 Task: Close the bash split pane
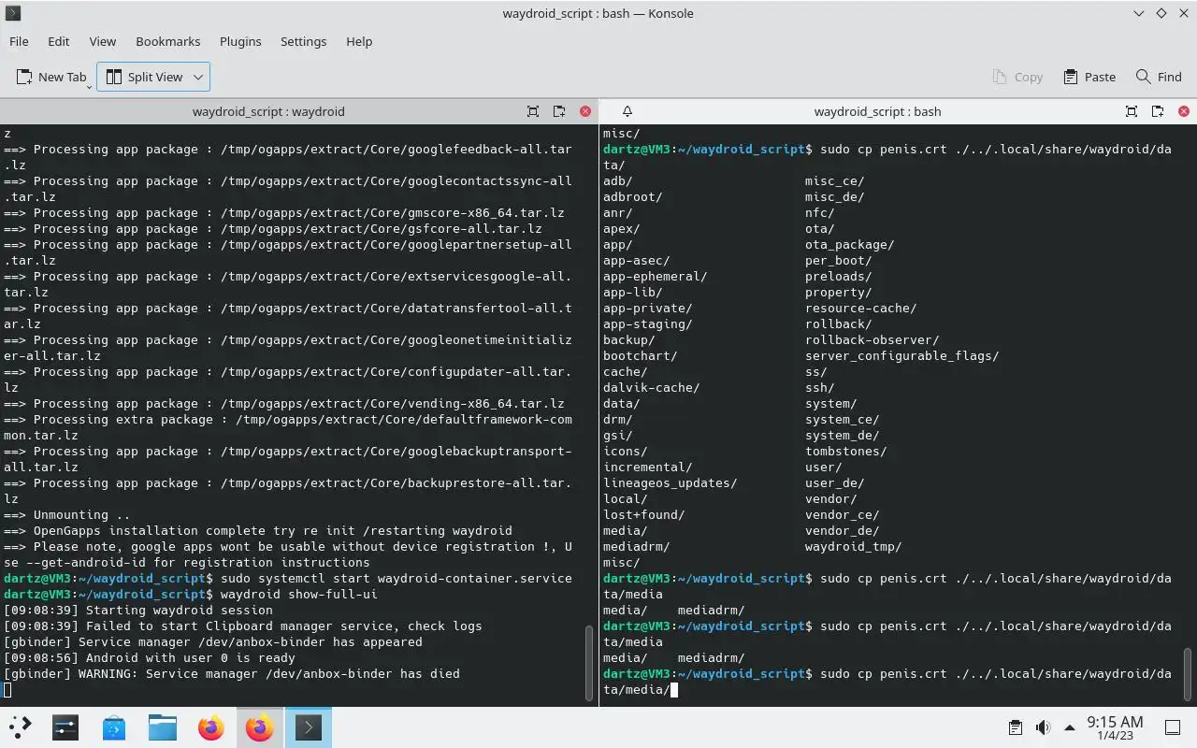pyautogui.click(x=1184, y=111)
